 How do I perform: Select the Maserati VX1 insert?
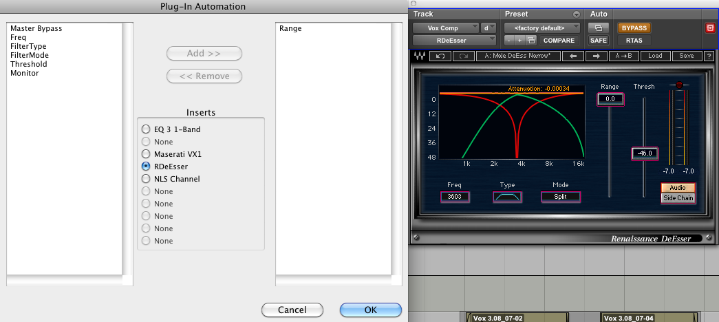(146, 154)
